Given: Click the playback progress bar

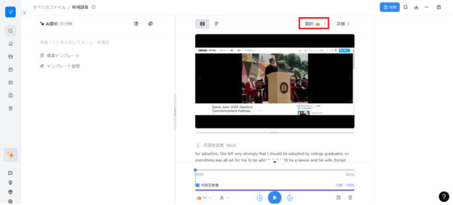Looking at the screenshot, I should click(275, 170).
